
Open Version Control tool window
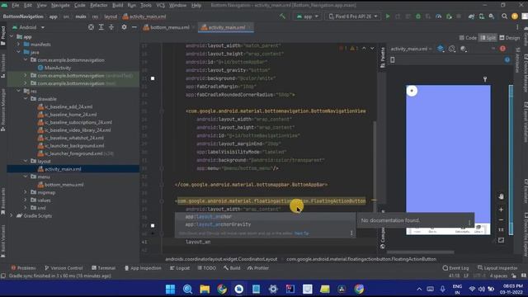point(64,268)
